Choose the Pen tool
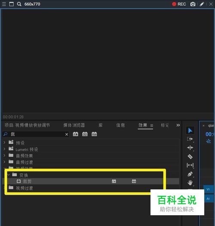This screenshot has width=215, height=226. pyautogui.click(x=190, y=174)
